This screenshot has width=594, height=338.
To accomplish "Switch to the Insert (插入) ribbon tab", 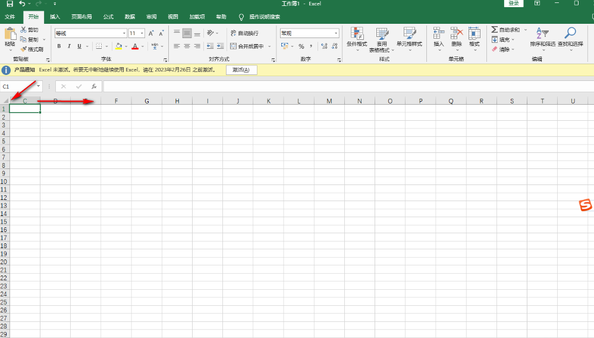I will tap(55, 17).
